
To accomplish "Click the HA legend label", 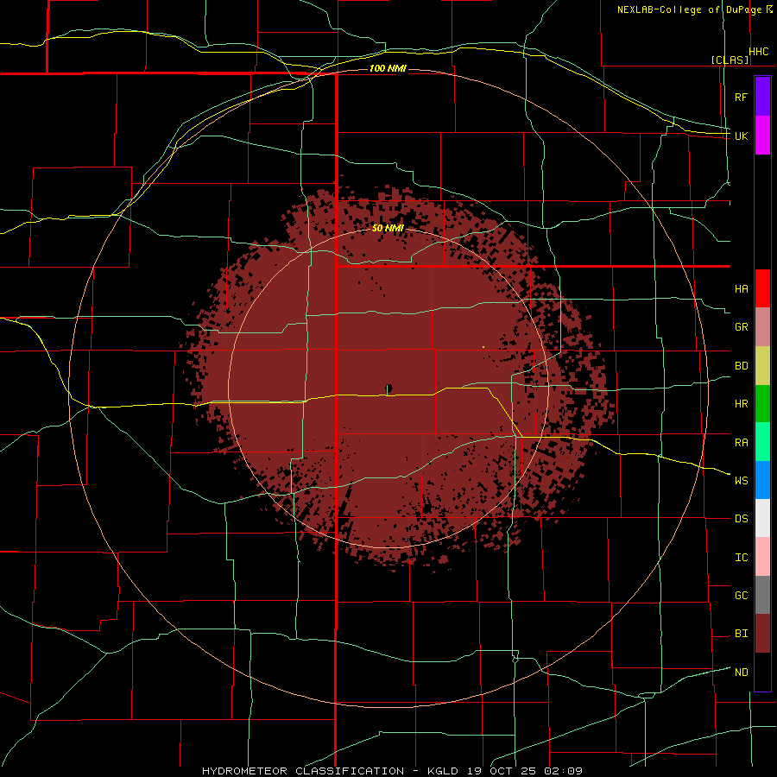I will point(741,288).
